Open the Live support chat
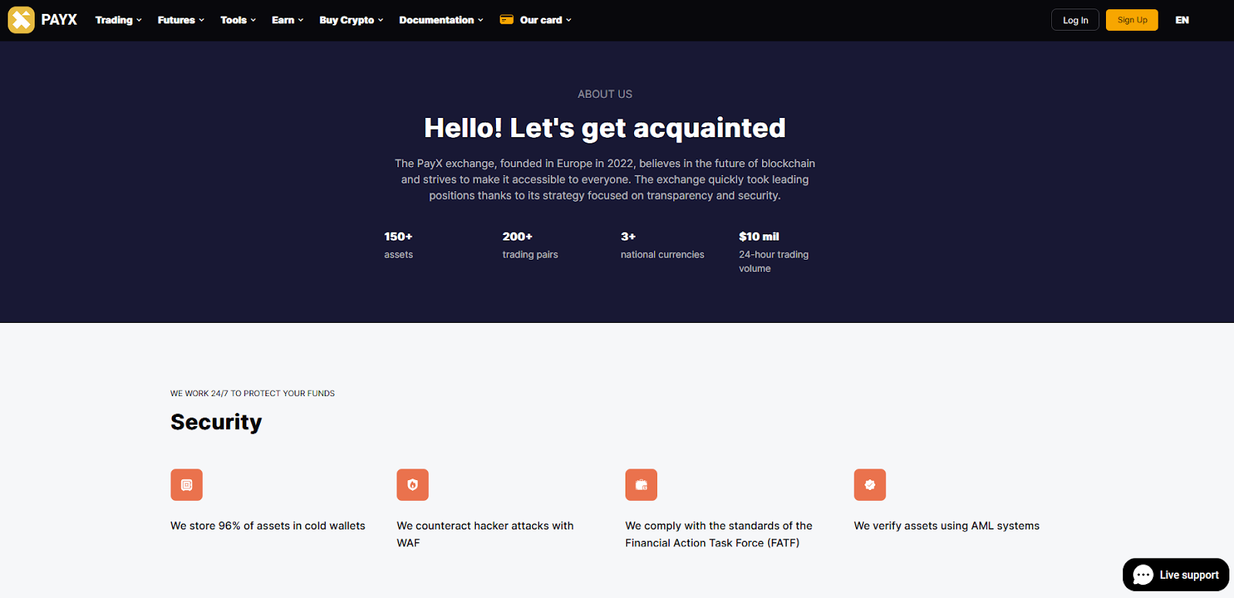This screenshot has width=1234, height=598. (x=1188, y=575)
